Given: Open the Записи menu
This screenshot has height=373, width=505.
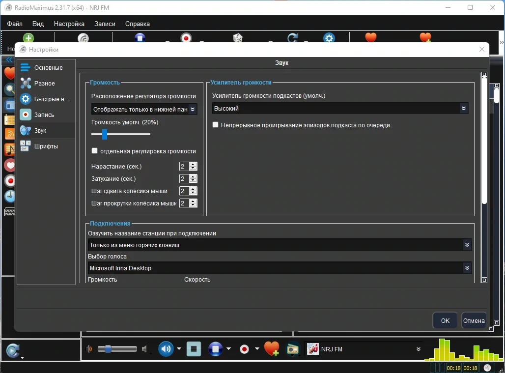Looking at the screenshot, I should (x=105, y=24).
